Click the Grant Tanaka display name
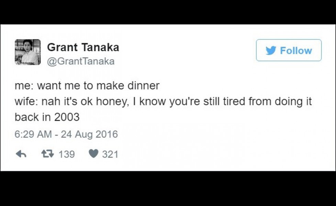The height and width of the screenshot is (206, 336). point(83,47)
